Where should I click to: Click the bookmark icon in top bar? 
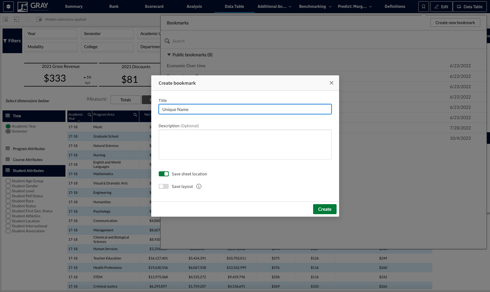423,7
